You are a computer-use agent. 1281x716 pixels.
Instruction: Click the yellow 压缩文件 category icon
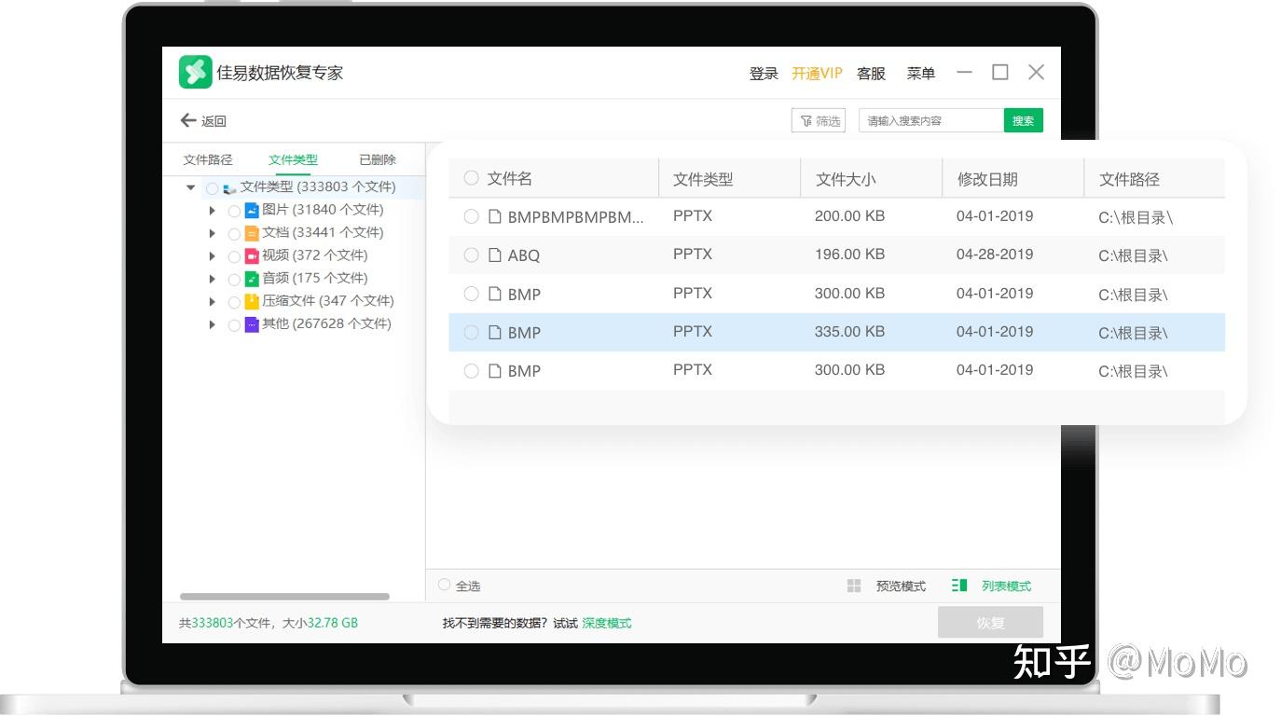coord(252,301)
